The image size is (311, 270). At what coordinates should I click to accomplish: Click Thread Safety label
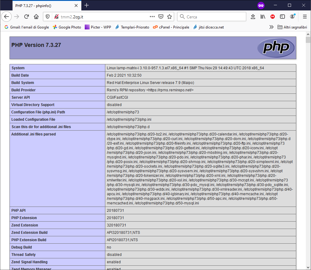coord(23,254)
